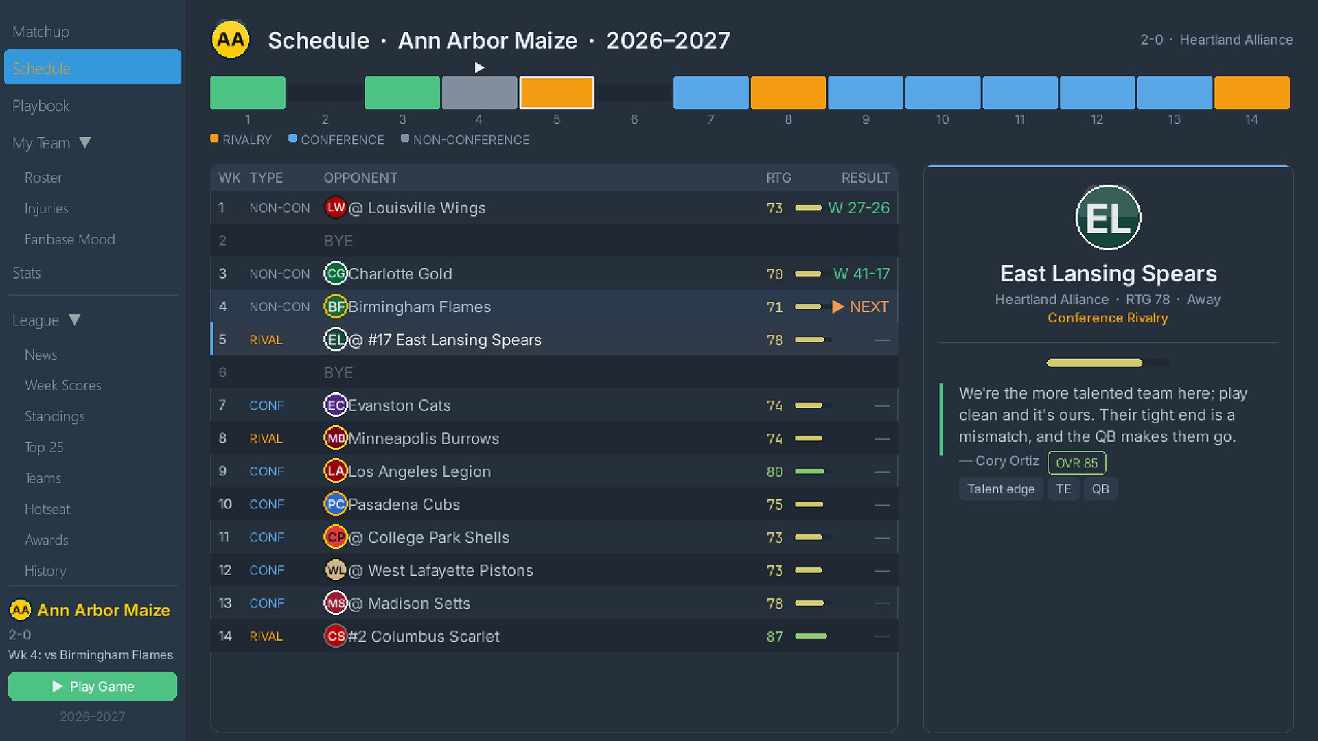Viewport: 1318px width, 741px height.
Task: Click the large East Lansing Spears EL emblem
Action: pos(1108,218)
